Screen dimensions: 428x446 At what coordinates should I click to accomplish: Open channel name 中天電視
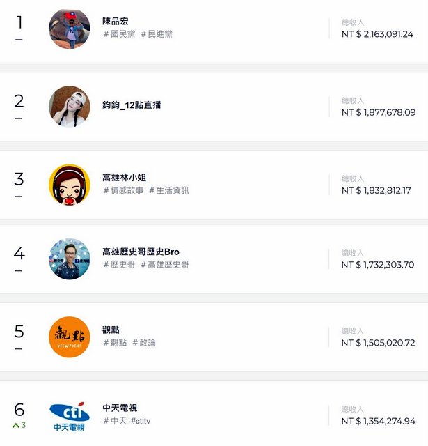(120, 408)
